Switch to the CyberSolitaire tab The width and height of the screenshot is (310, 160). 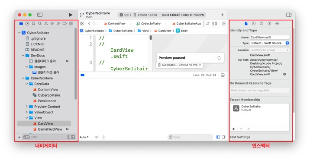point(148,23)
